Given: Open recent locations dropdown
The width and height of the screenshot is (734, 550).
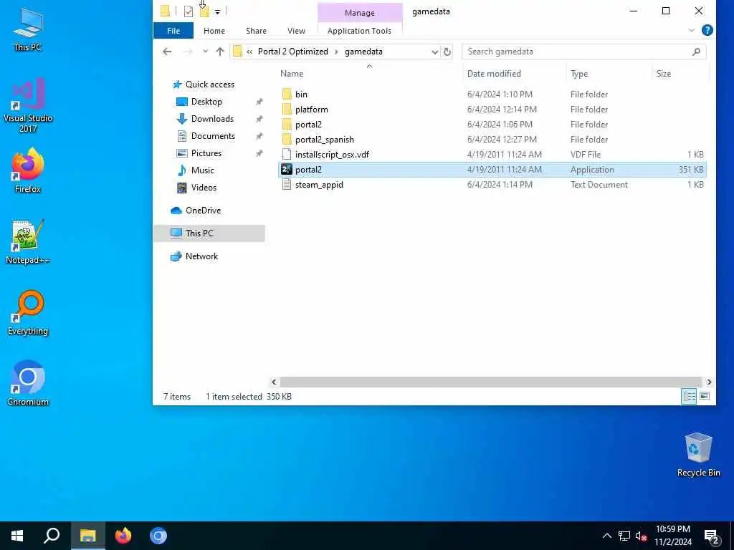Looking at the screenshot, I should [x=205, y=52].
